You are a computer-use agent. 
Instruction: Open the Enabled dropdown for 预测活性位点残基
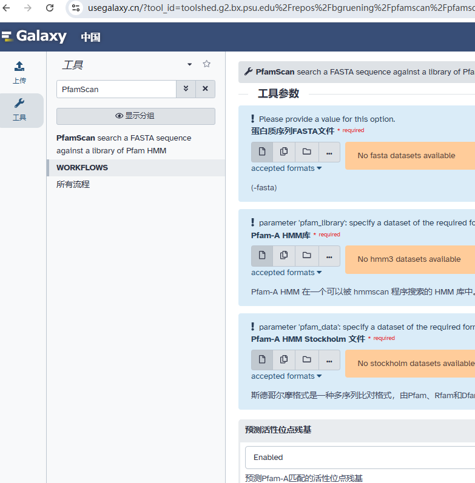coord(360,458)
